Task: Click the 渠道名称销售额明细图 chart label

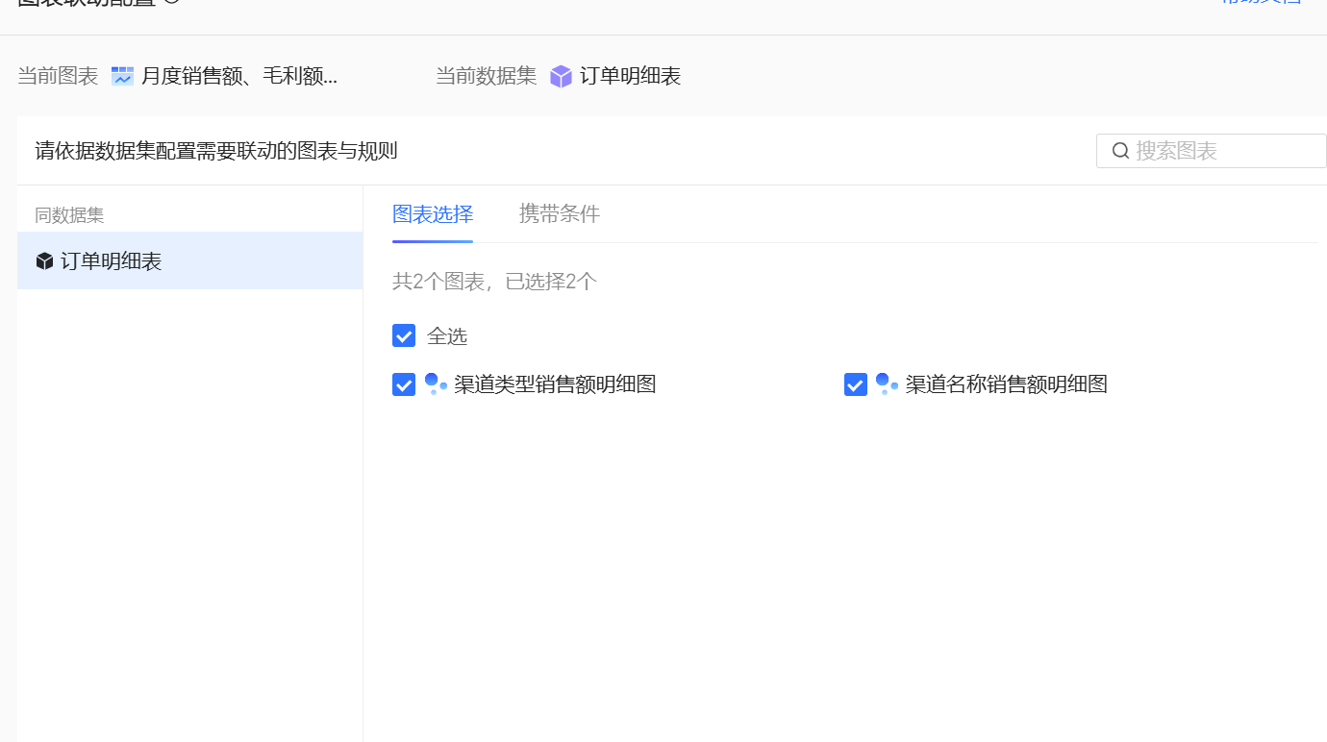Action: pos(1007,384)
